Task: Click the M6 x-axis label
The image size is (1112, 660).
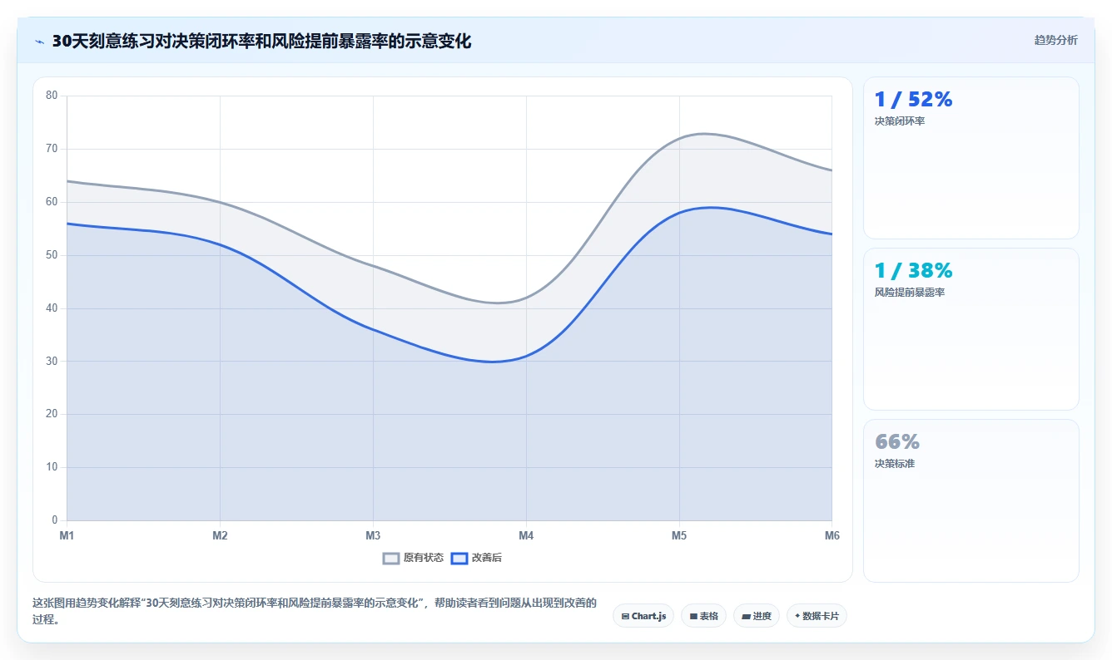Action: 832,536
